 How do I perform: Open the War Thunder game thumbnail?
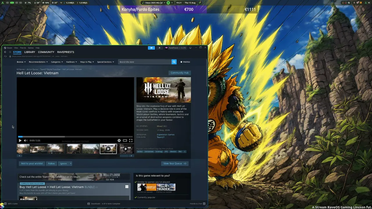coord(166,187)
